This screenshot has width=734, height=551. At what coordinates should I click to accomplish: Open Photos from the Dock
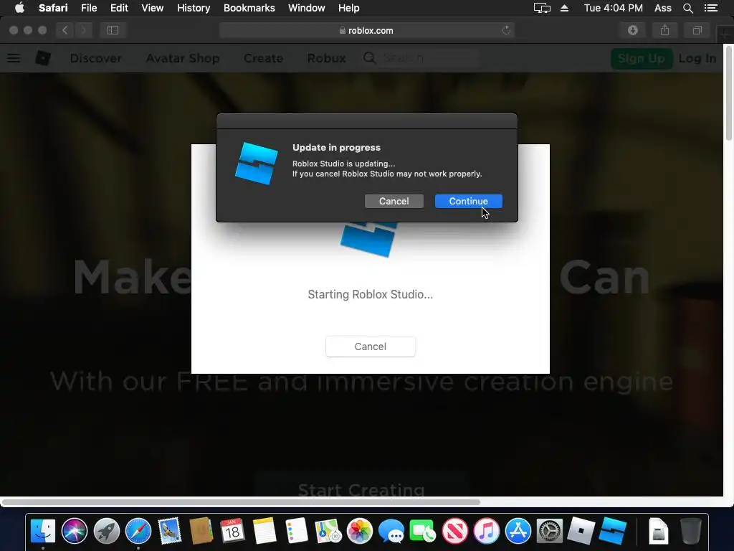pos(360,531)
